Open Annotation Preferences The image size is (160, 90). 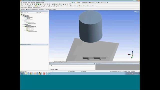[92, 6]
